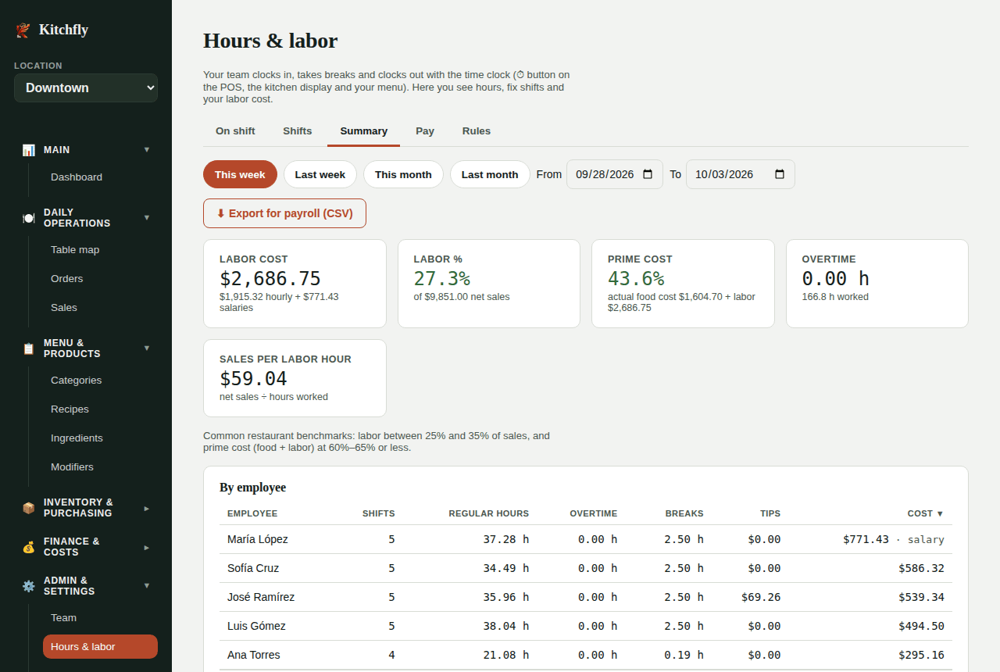Click the Daily Operations plate icon
This screenshot has width=1000, height=672.
[29, 218]
